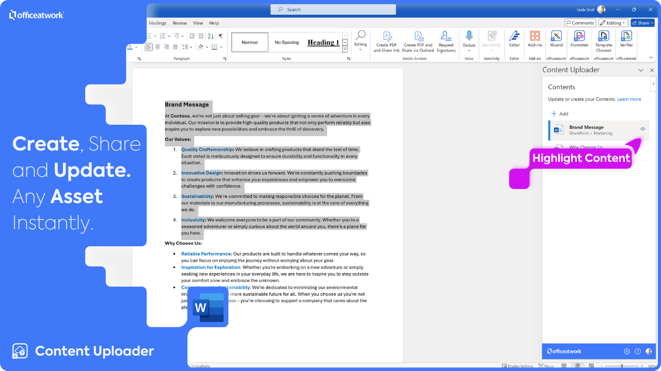Close the Content Uploader pane
The image size is (661, 371).
pos(652,70)
